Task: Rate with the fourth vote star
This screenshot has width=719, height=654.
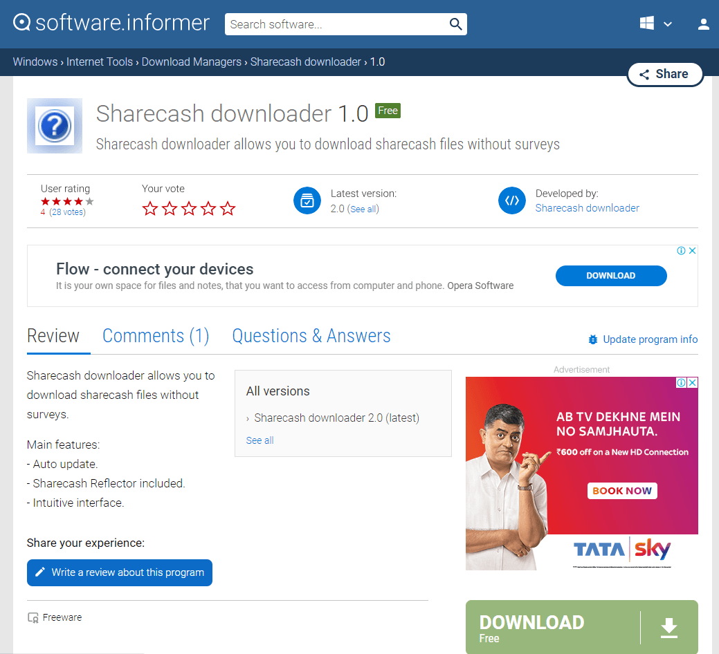Action: pos(208,209)
